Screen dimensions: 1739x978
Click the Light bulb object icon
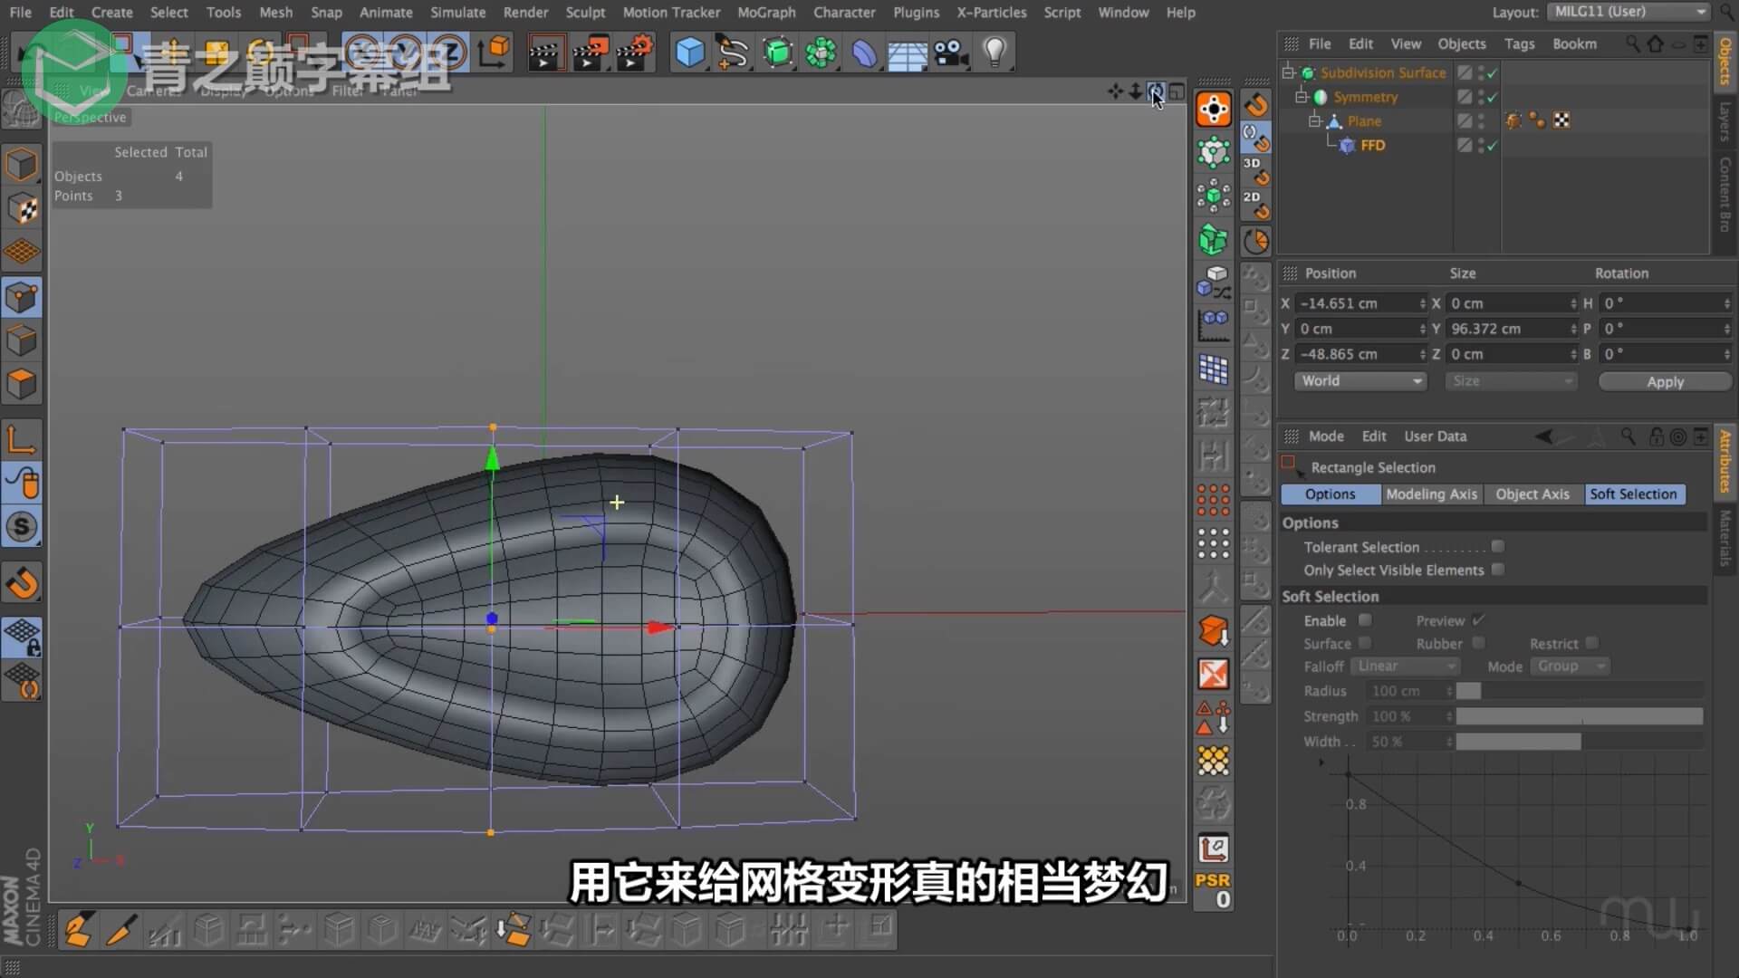[x=994, y=53]
